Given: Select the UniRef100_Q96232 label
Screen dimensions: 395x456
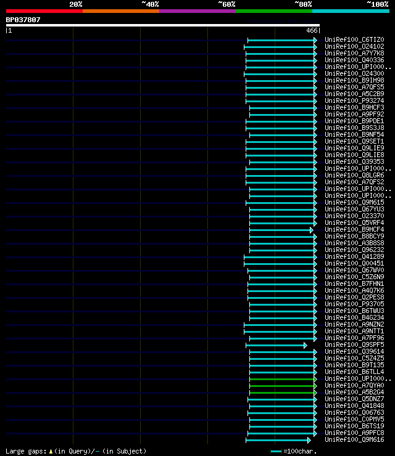Looking at the screenshot, I should click(x=354, y=250).
